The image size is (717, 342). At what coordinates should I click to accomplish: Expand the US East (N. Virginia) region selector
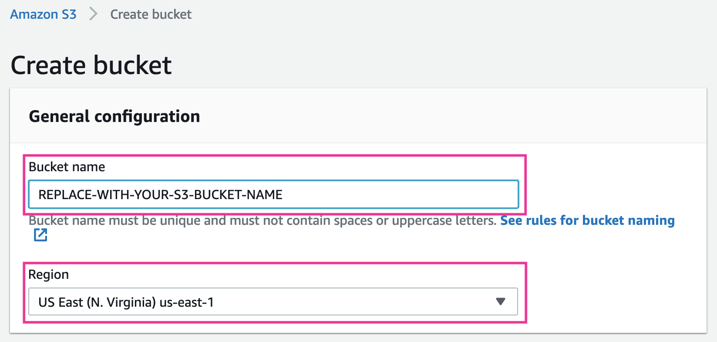(x=273, y=301)
